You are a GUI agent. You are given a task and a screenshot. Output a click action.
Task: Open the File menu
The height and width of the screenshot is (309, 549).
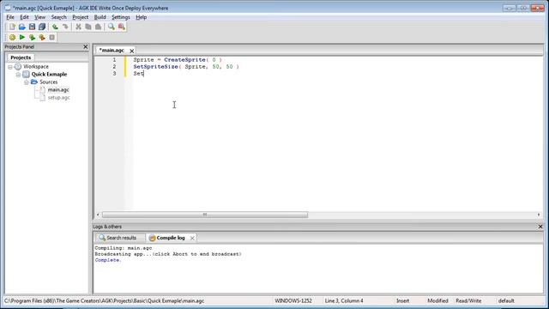coord(10,17)
